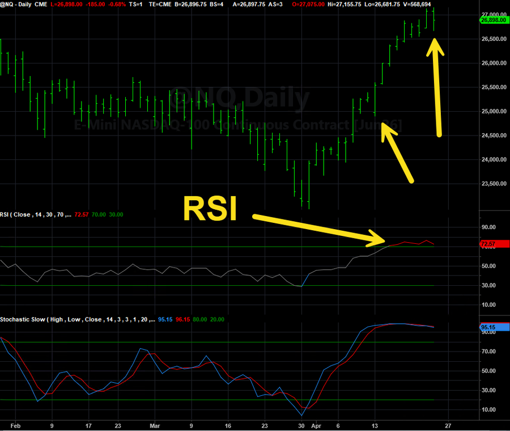Screen dimensions: 510x431
Task: Select the Apr label on the date axis
Action: pos(316,425)
